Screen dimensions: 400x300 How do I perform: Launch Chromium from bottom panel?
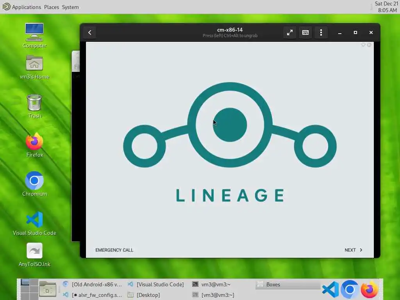coord(350,289)
